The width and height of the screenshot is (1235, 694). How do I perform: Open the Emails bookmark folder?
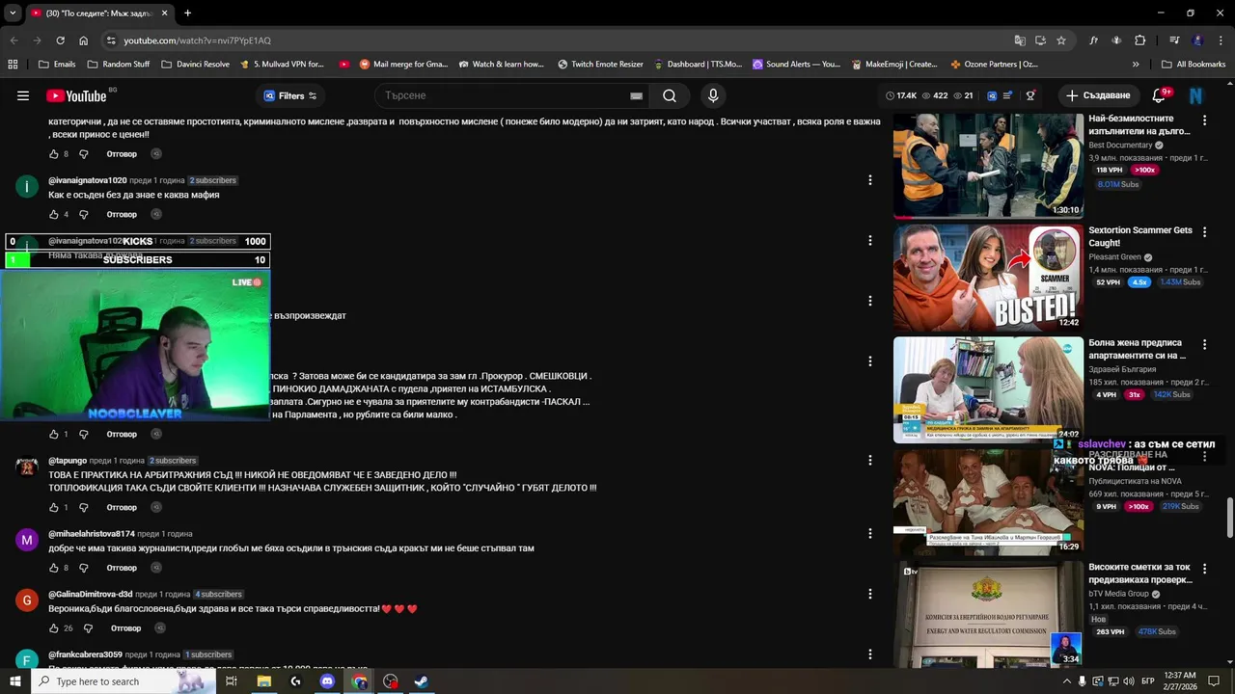click(x=57, y=65)
